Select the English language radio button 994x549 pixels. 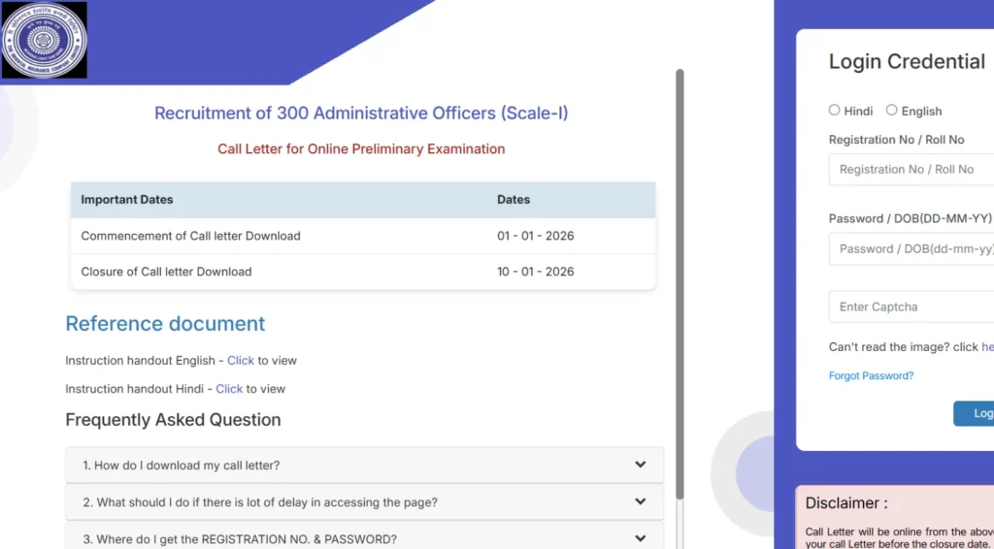(891, 111)
